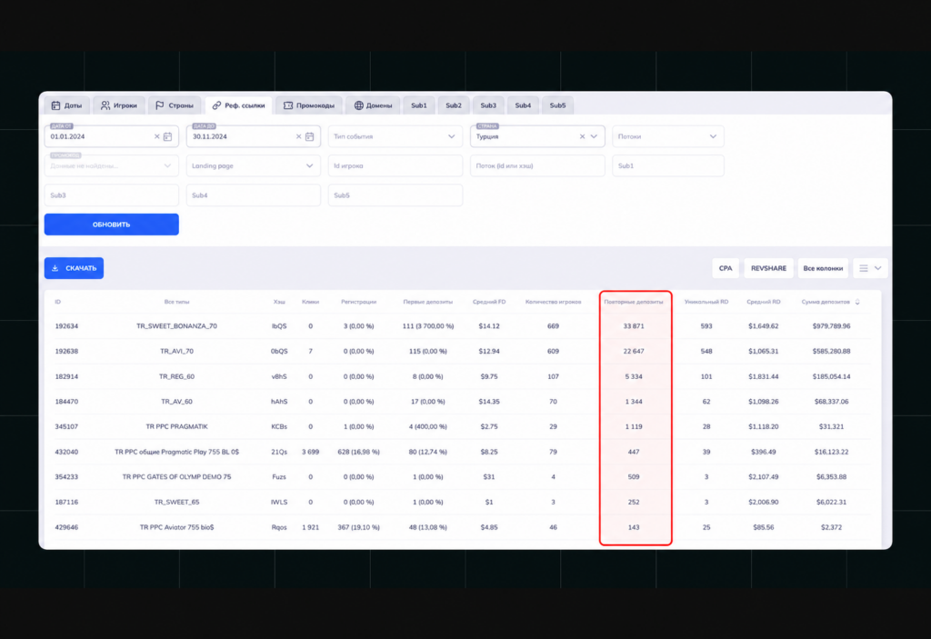Expand the column settings chevron
The width and height of the screenshot is (931, 639).
tap(878, 268)
